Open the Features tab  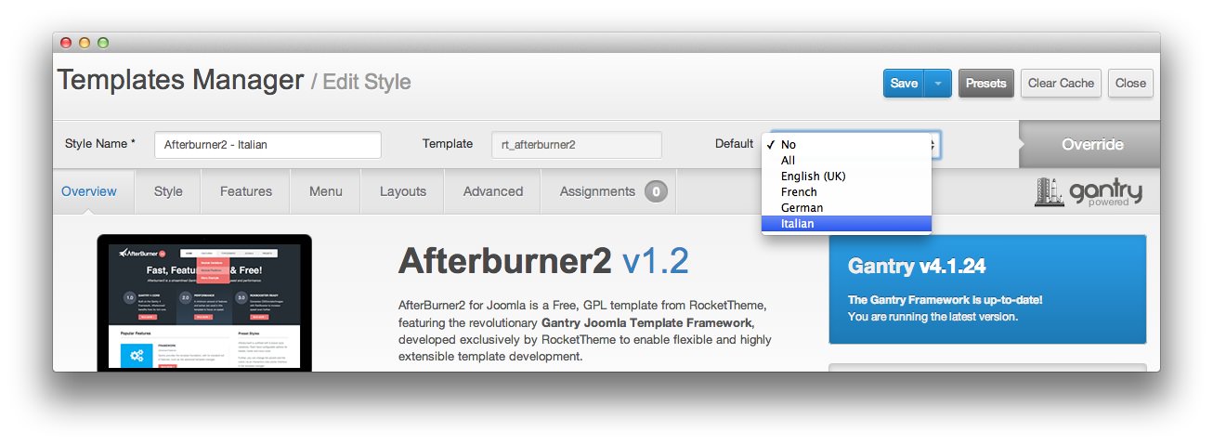point(246,191)
